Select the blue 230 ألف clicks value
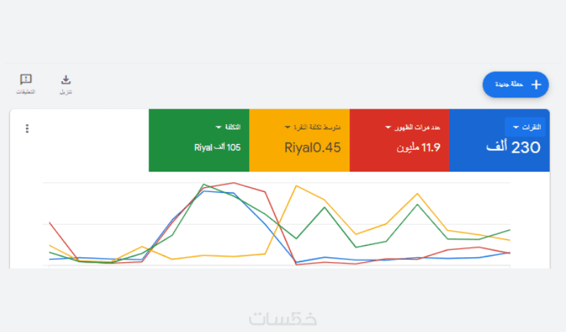This screenshot has height=332, width=566. coord(514,147)
